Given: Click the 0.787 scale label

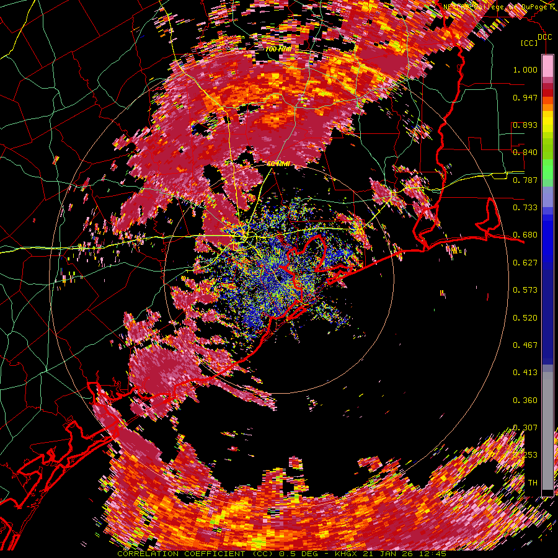Looking at the screenshot, I should pos(525,180).
